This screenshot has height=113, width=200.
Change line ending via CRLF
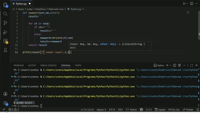pyautogui.click(x=120, y=110)
